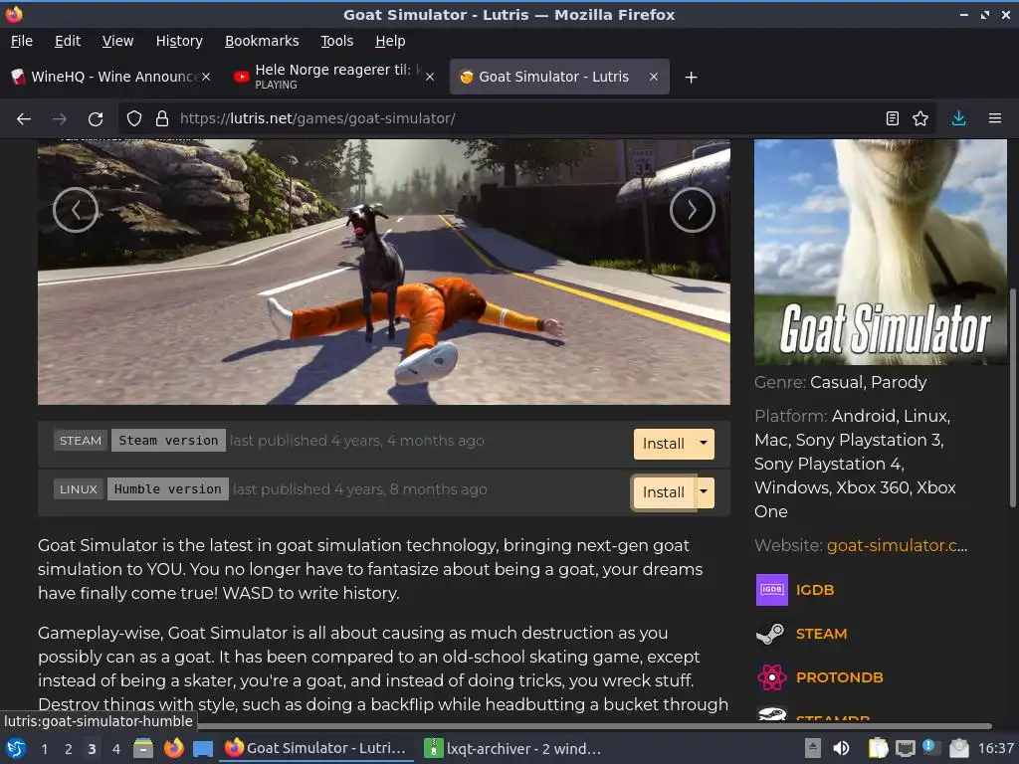Install the Humble version
Viewport: 1019px width, 764px height.
click(664, 492)
